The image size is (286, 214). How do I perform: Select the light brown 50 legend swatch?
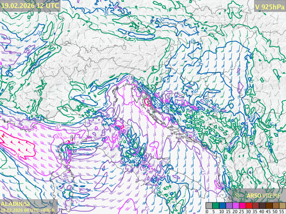(276, 206)
